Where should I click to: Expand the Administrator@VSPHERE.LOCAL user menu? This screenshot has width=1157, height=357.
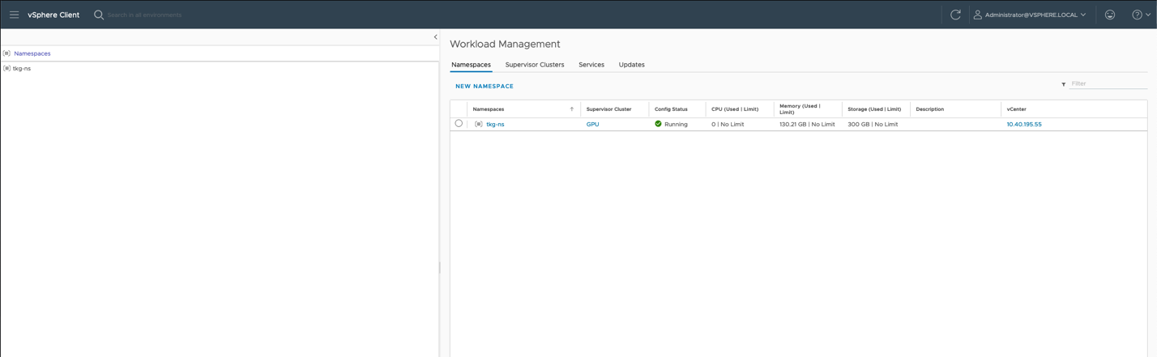point(1031,15)
